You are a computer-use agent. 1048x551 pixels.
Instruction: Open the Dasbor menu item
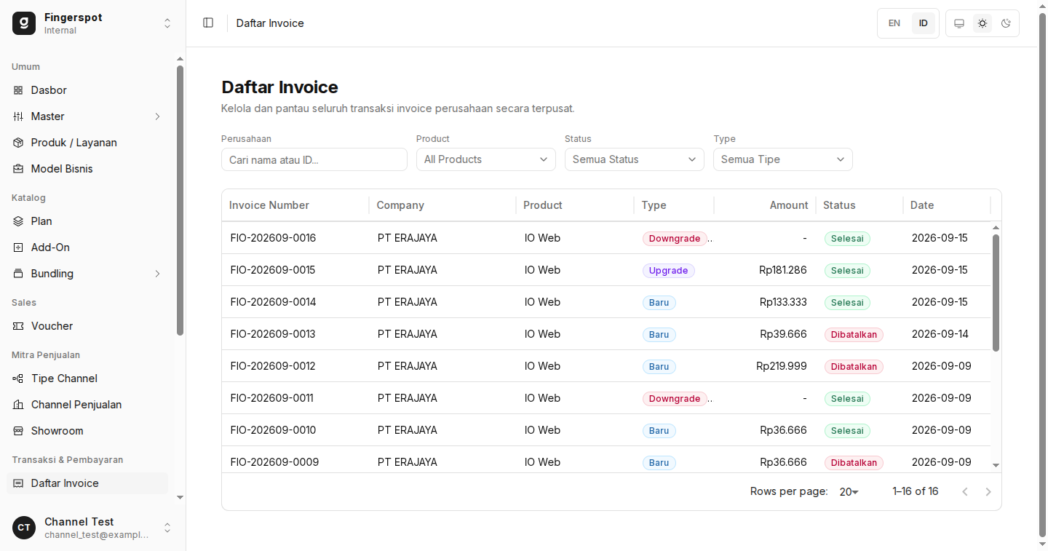[x=87, y=90]
